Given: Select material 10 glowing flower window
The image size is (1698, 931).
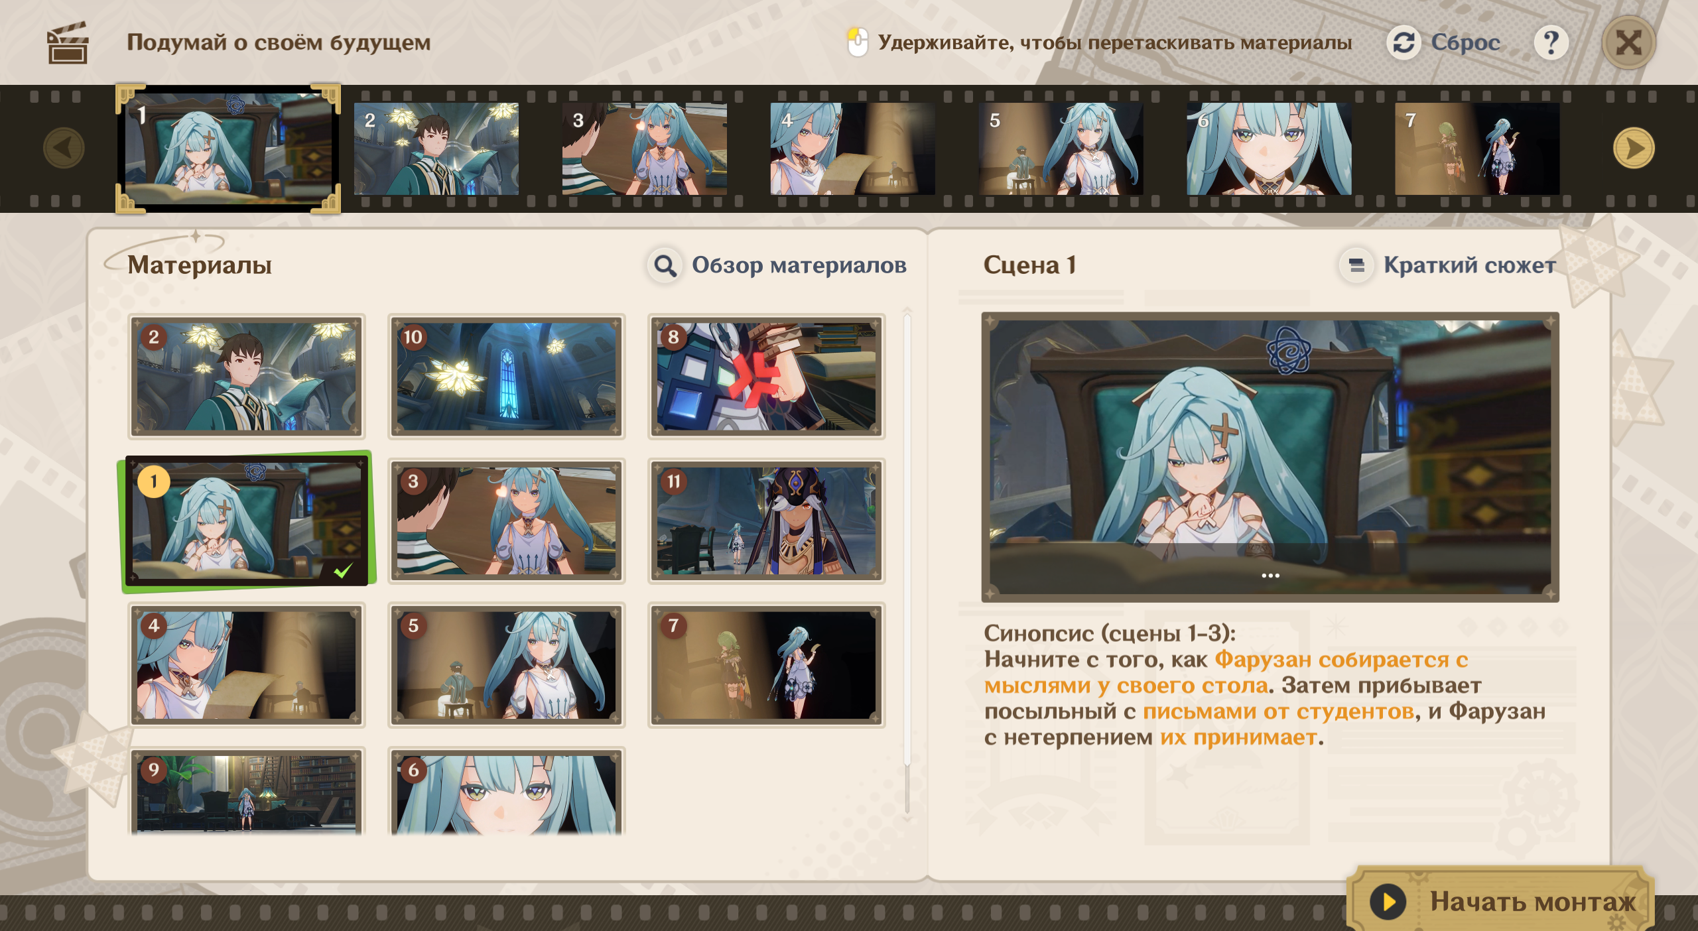Looking at the screenshot, I should click(x=506, y=377).
